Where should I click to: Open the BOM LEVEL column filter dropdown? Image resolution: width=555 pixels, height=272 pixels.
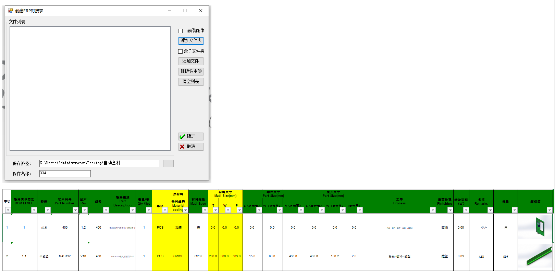point(34,210)
